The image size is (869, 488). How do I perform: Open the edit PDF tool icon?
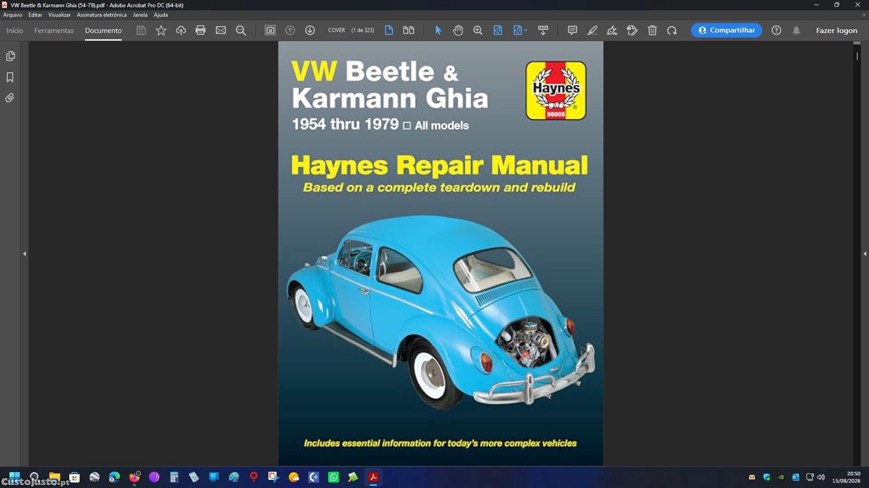tap(632, 30)
